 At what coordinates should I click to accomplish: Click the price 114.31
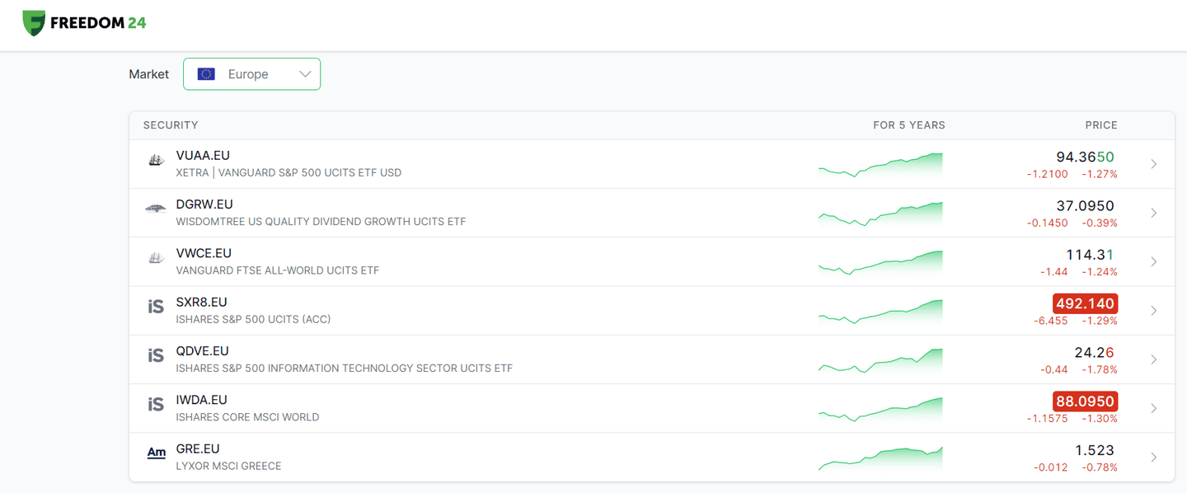click(1090, 255)
